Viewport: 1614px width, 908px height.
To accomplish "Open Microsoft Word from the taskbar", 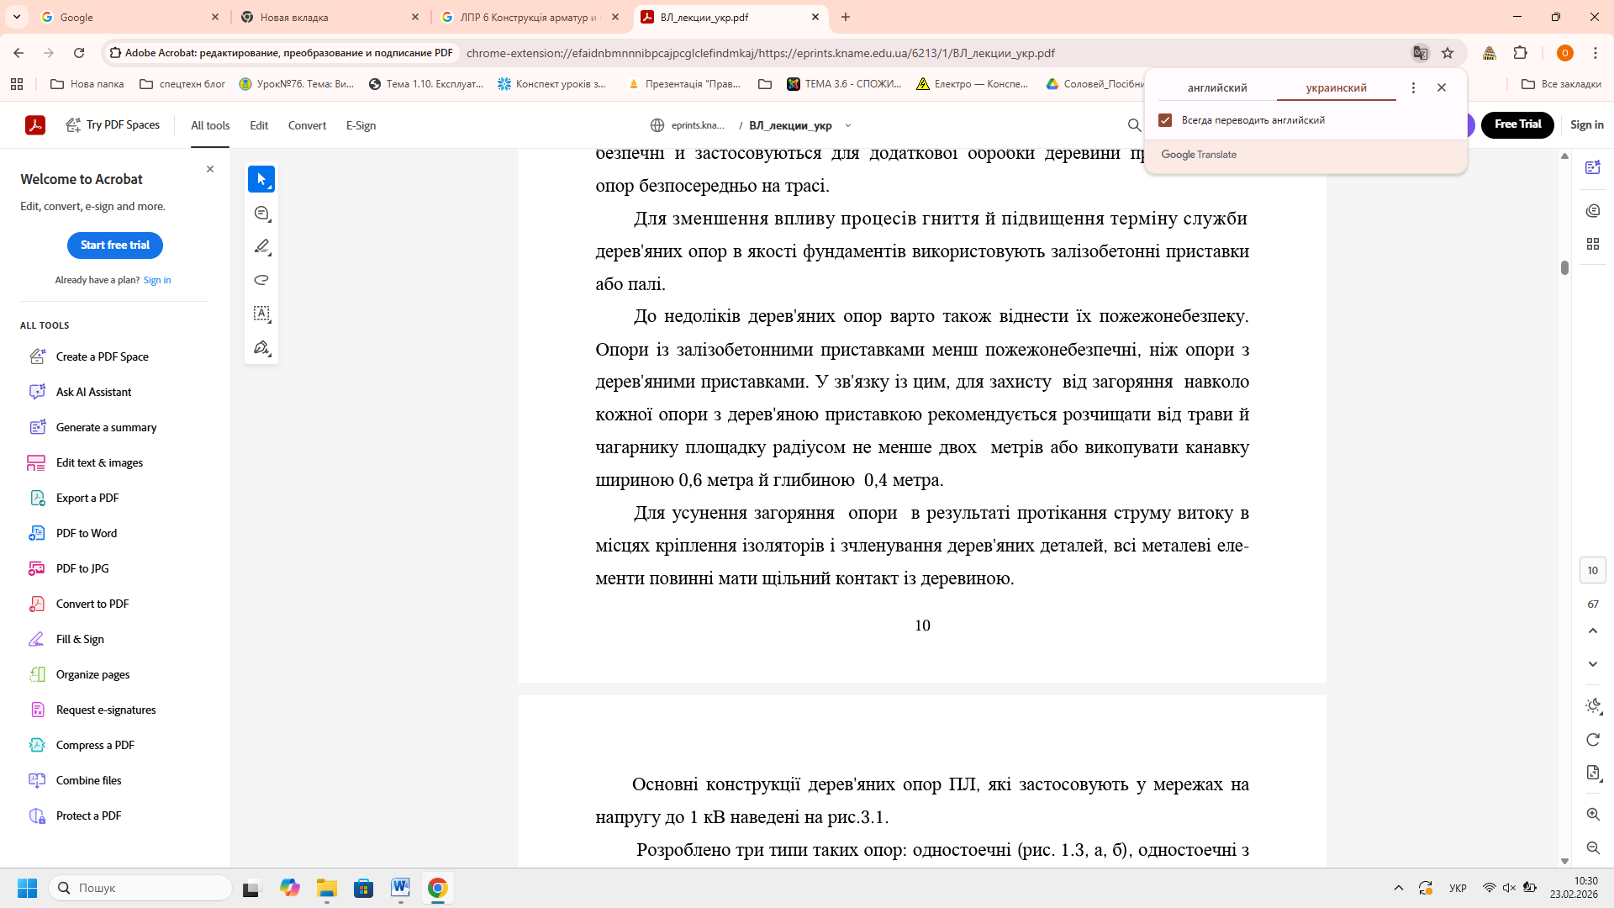I will click(400, 888).
